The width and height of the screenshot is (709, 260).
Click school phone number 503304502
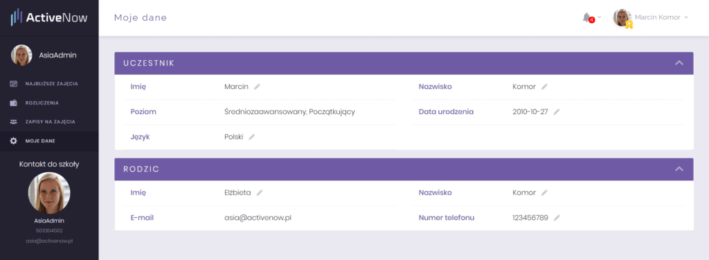49,231
